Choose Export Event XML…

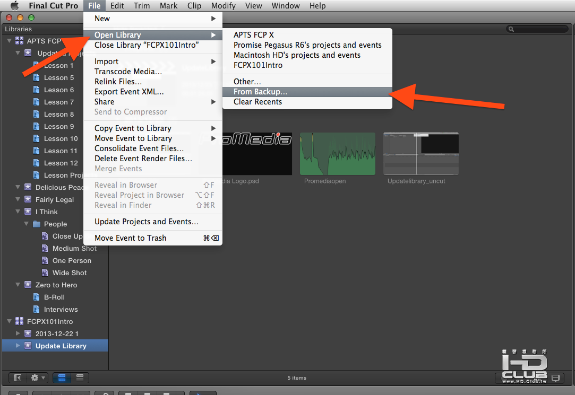pos(152,92)
